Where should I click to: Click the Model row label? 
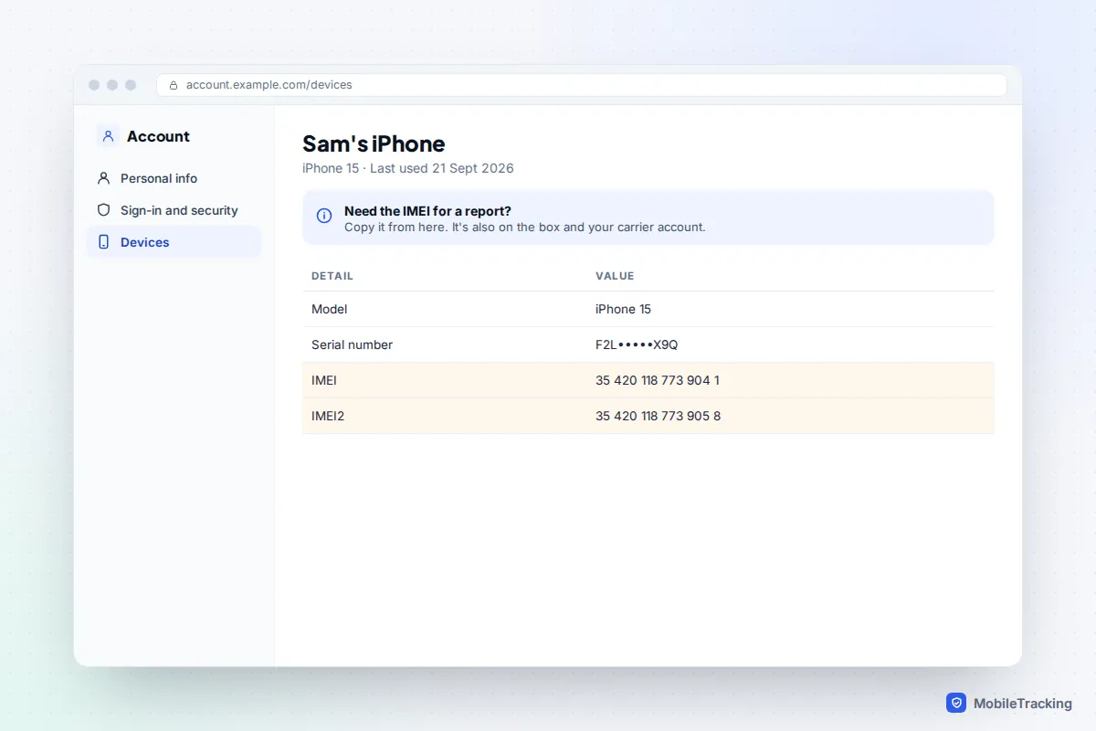[330, 309]
